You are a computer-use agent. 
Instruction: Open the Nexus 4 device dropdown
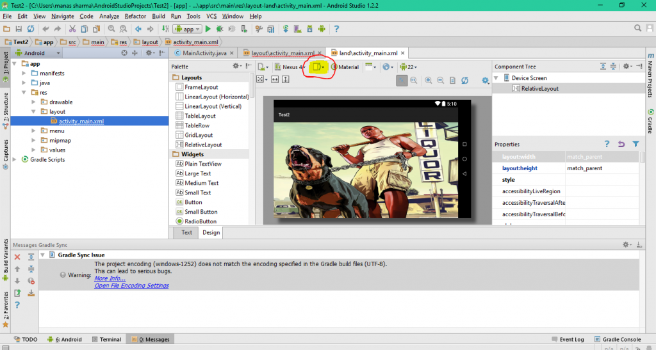tap(290, 67)
